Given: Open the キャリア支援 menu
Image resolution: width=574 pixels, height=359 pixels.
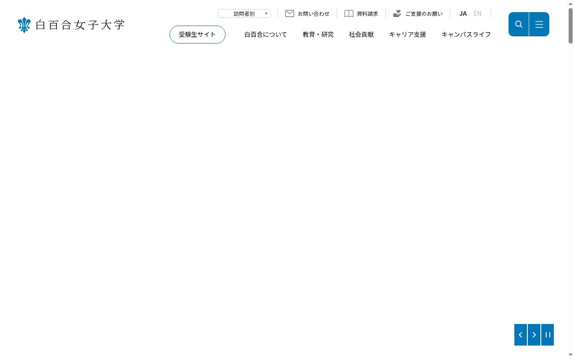Looking at the screenshot, I should click(408, 35).
